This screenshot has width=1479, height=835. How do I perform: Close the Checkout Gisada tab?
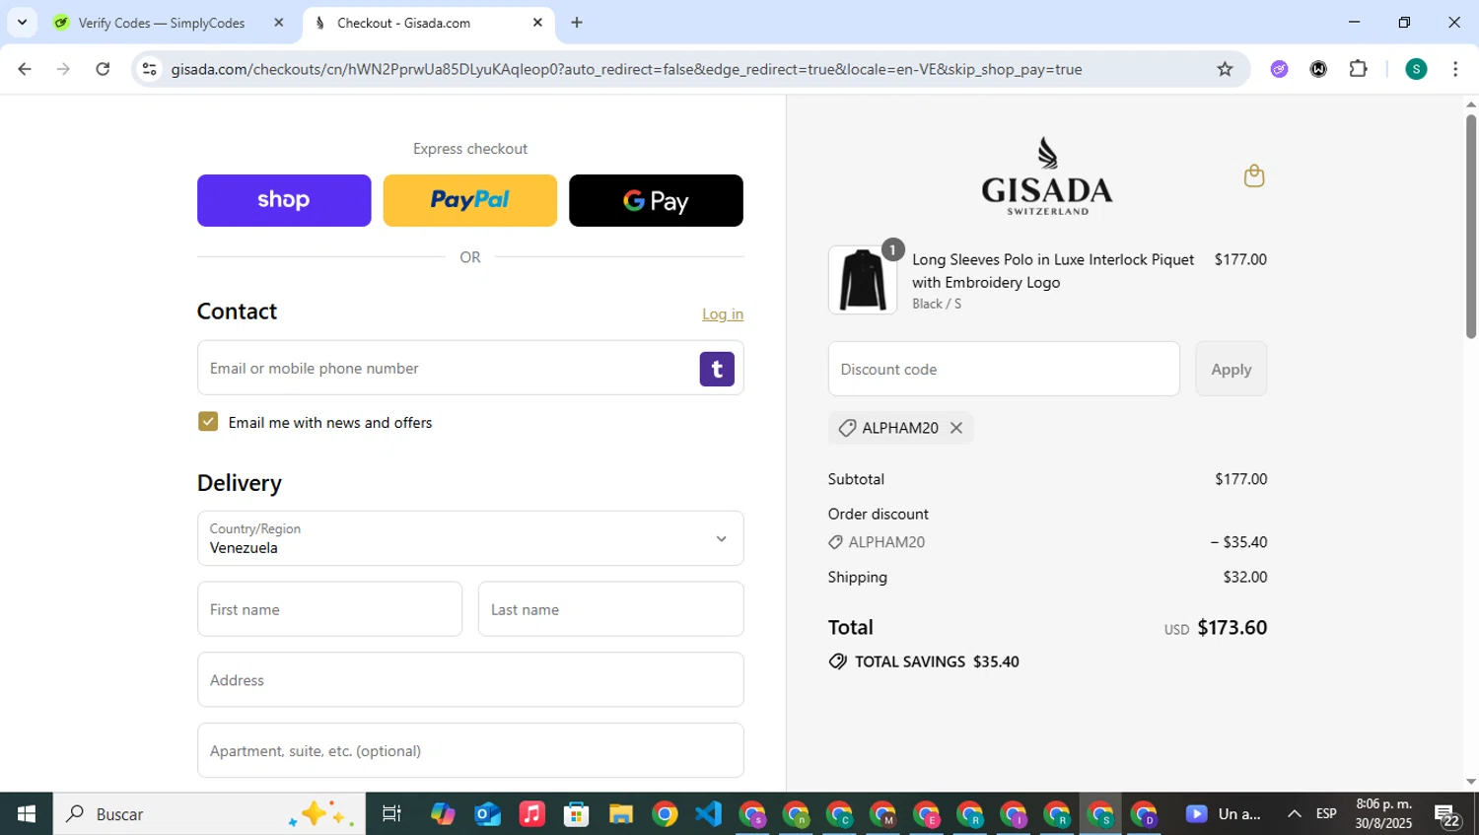click(537, 23)
